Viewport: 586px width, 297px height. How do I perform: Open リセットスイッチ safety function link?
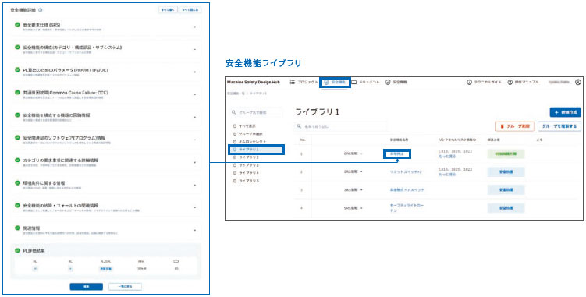click(x=406, y=171)
